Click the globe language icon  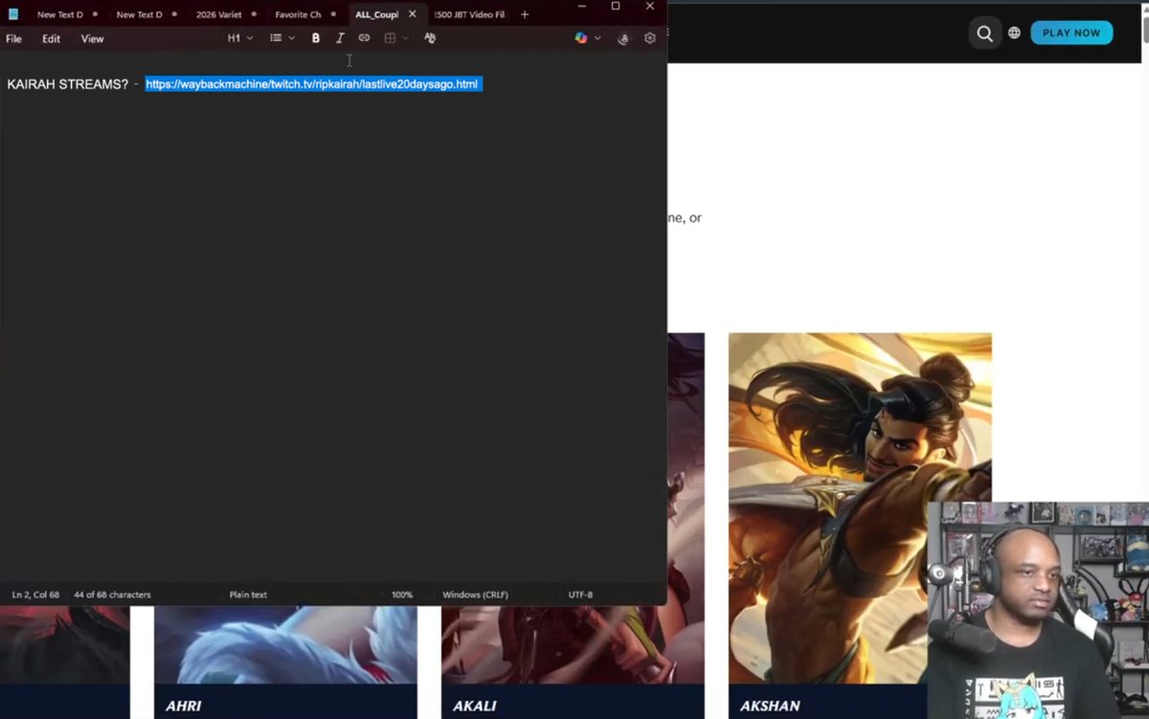pos(1014,34)
